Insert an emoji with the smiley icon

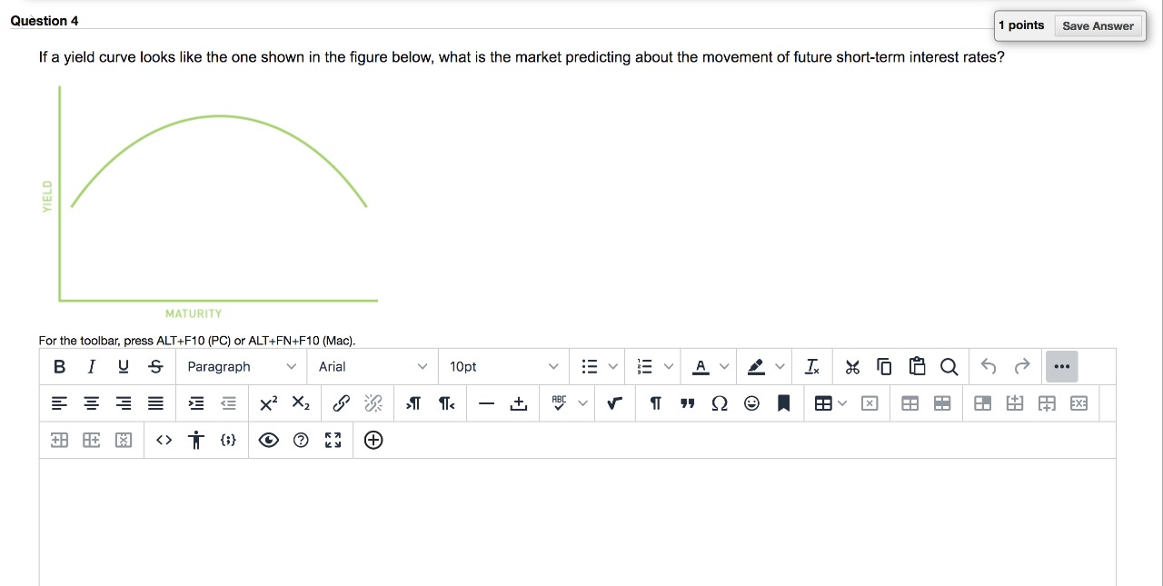point(751,402)
